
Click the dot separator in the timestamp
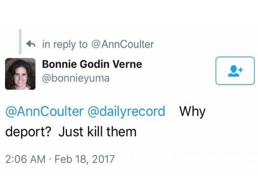[50, 159]
